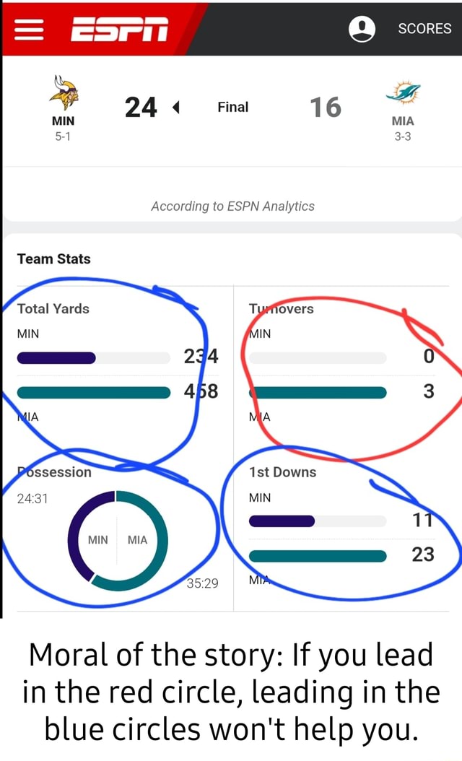Expand the Total Yards comparison
Image resolution: width=462 pixels, height=761 pixels.
53,309
